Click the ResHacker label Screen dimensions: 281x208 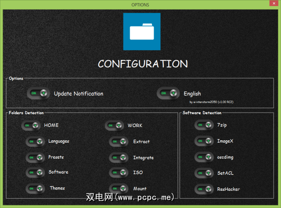[228, 189]
